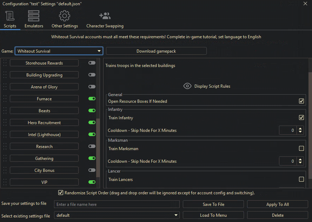This screenshot has height=222, width=312.
Task: Select the Furnace script button
Action: pyautogui.click(x=44, y=99)
